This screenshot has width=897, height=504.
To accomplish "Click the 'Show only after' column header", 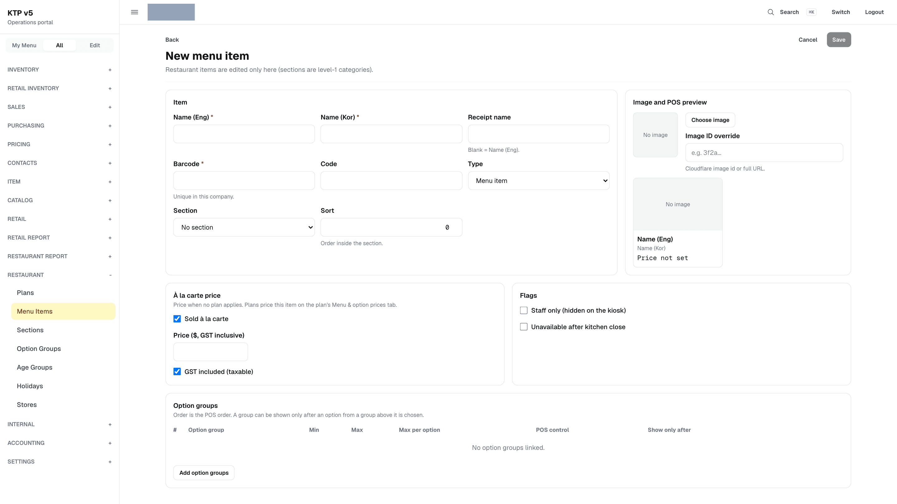I will [669, 430].
